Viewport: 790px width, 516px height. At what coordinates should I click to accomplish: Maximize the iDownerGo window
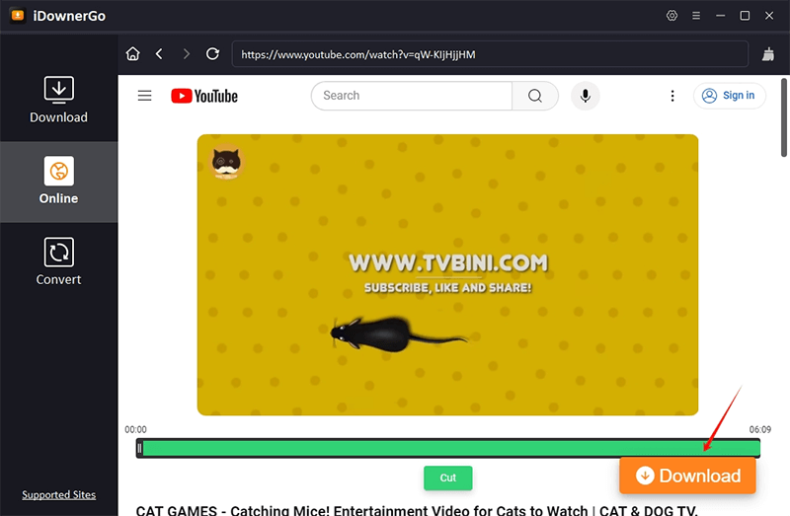click(745, 16)
